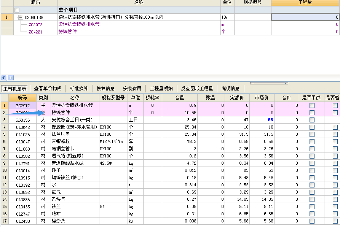
Task: Toggle 是否甲供 checkbox for 普通硅酸盐水泥
Action: pyautogui.click(x=312, y=164)
